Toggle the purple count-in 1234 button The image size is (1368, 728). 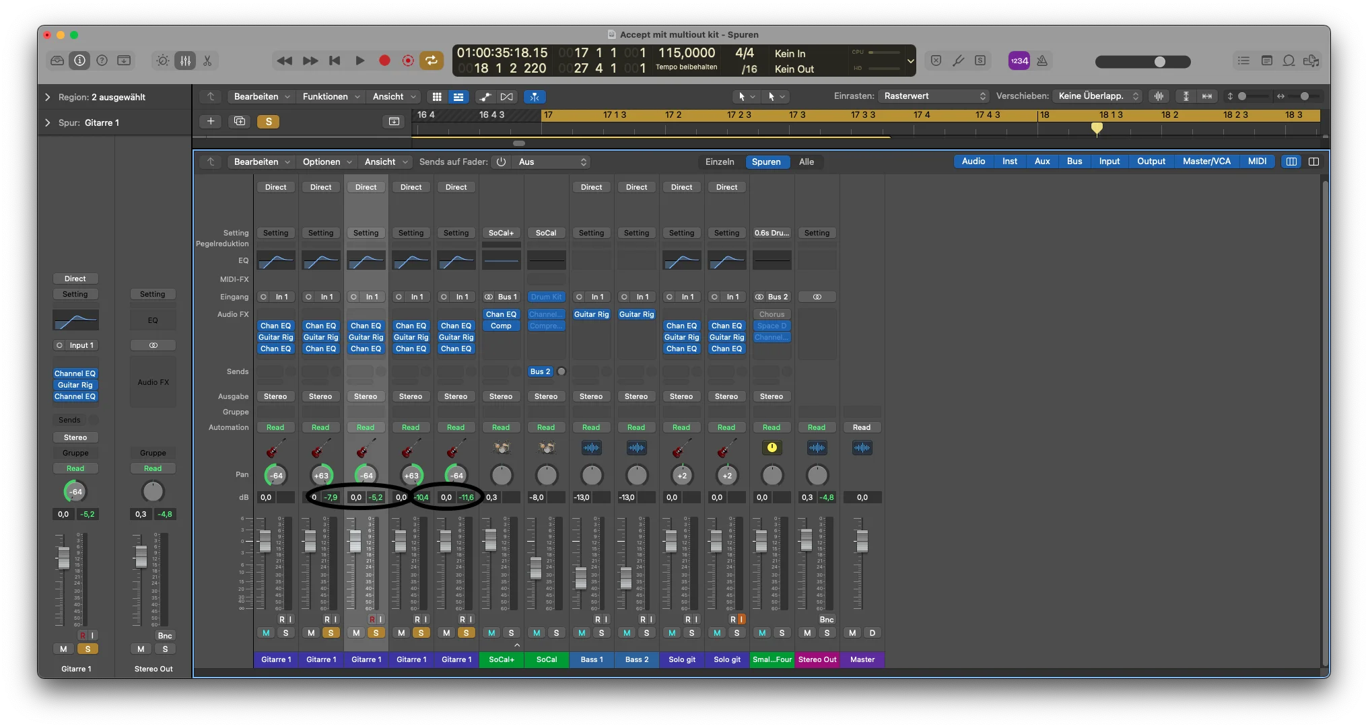click(x=1019, y=61)
